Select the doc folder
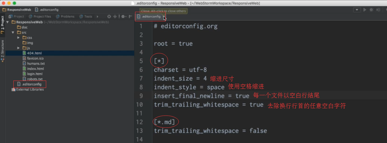The width and height of the screenshot is (387, 143). [22, 27]
